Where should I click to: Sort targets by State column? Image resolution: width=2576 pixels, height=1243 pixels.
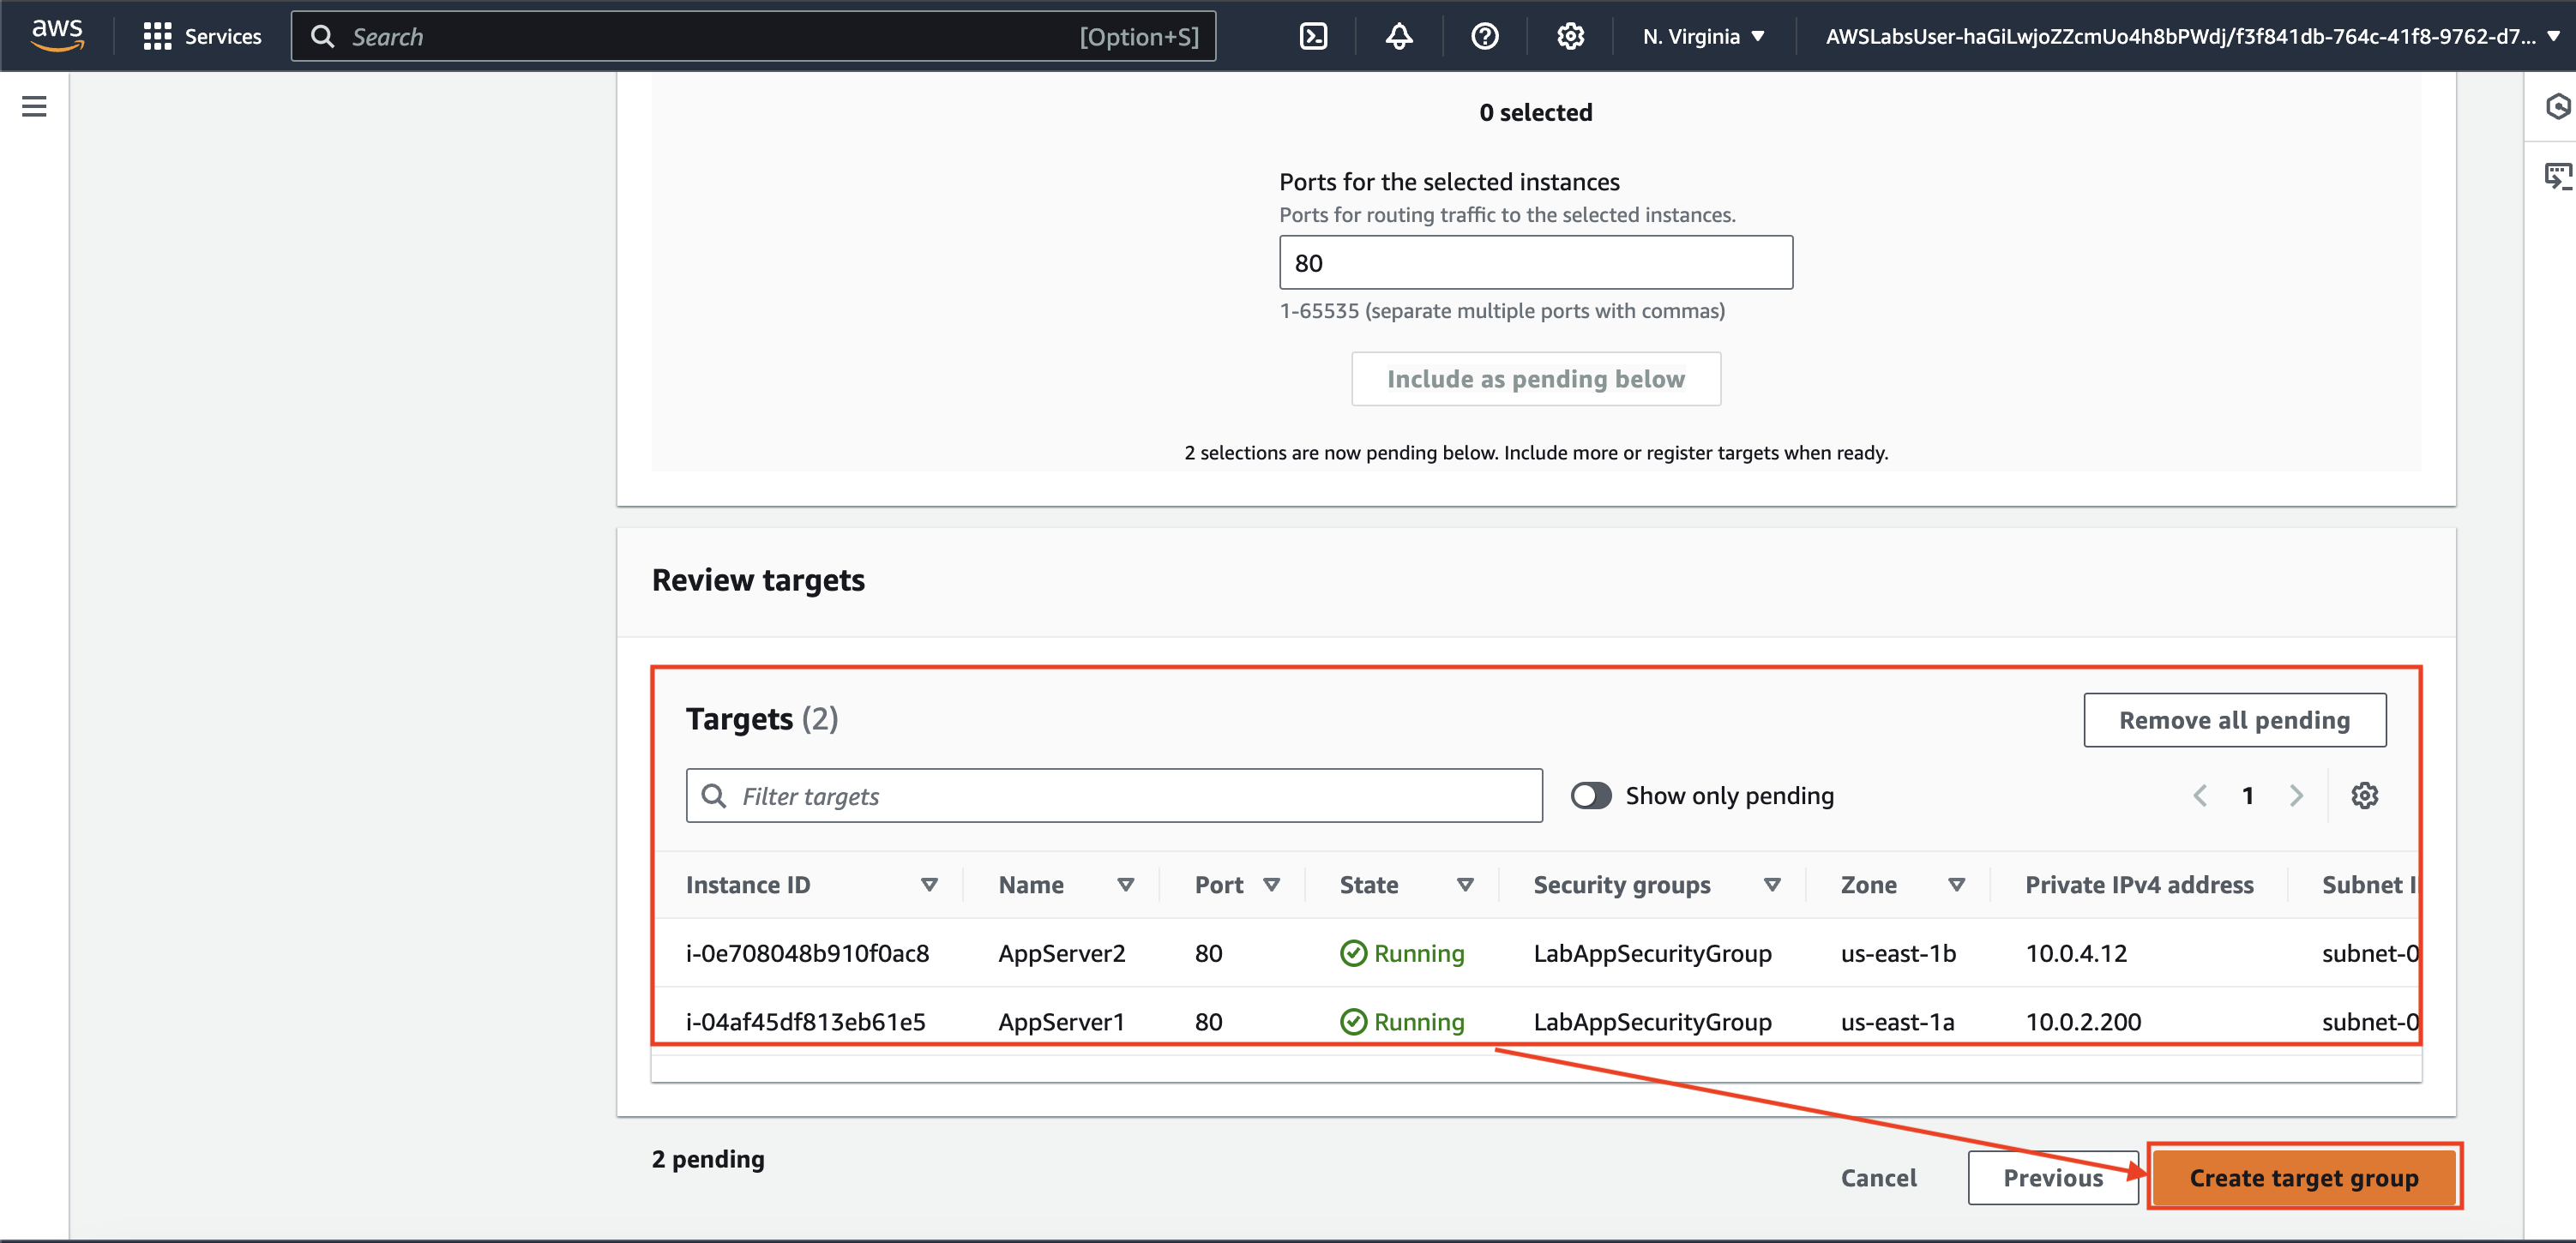1465,885
